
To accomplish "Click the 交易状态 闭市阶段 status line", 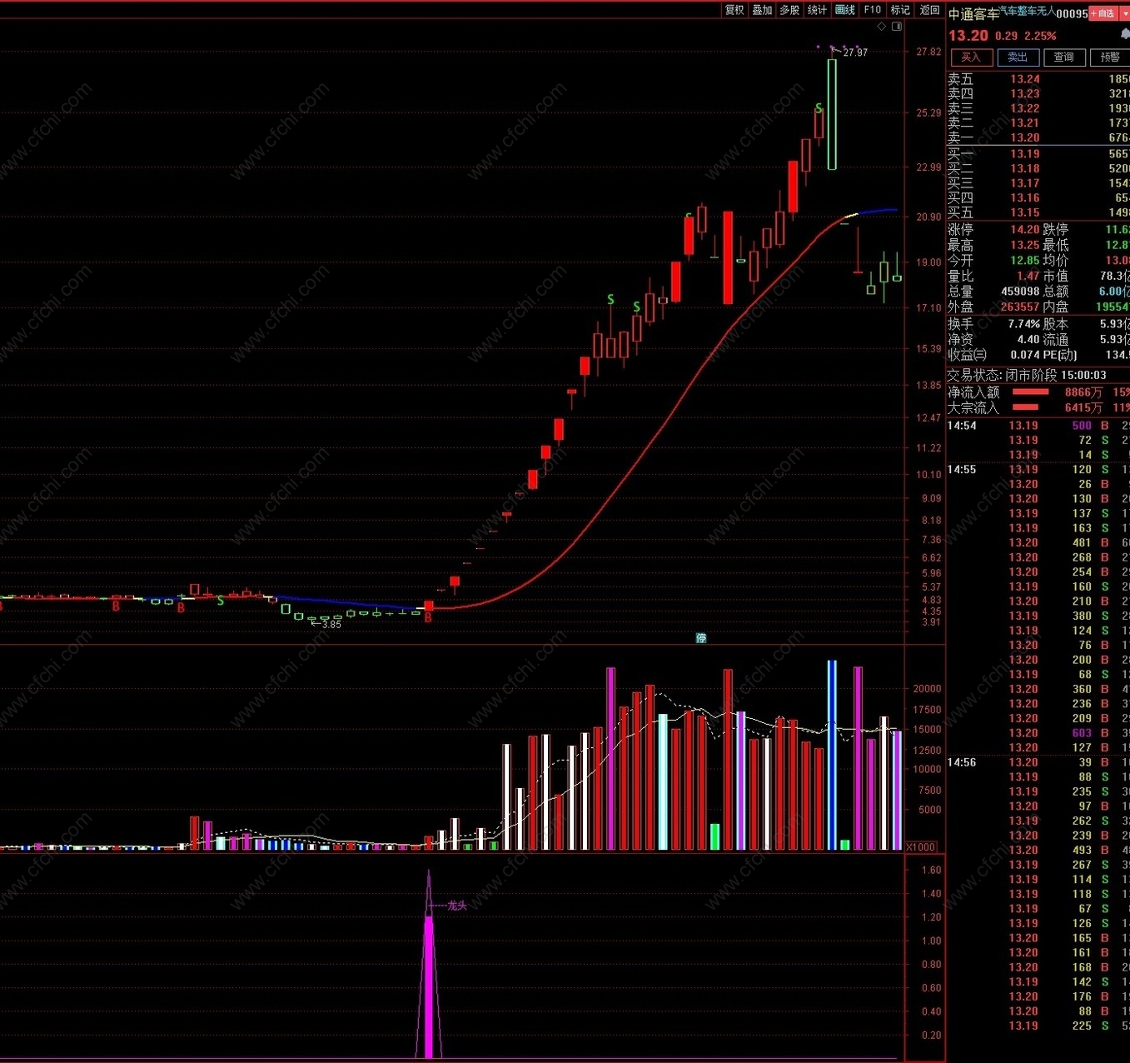I will click(1027, 376).
